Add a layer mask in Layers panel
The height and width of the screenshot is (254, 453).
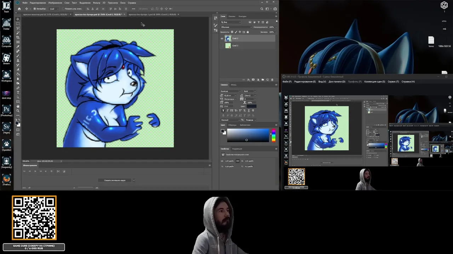click(253, 80)
